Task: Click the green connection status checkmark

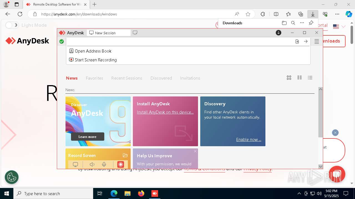Action: pos(62,41)
